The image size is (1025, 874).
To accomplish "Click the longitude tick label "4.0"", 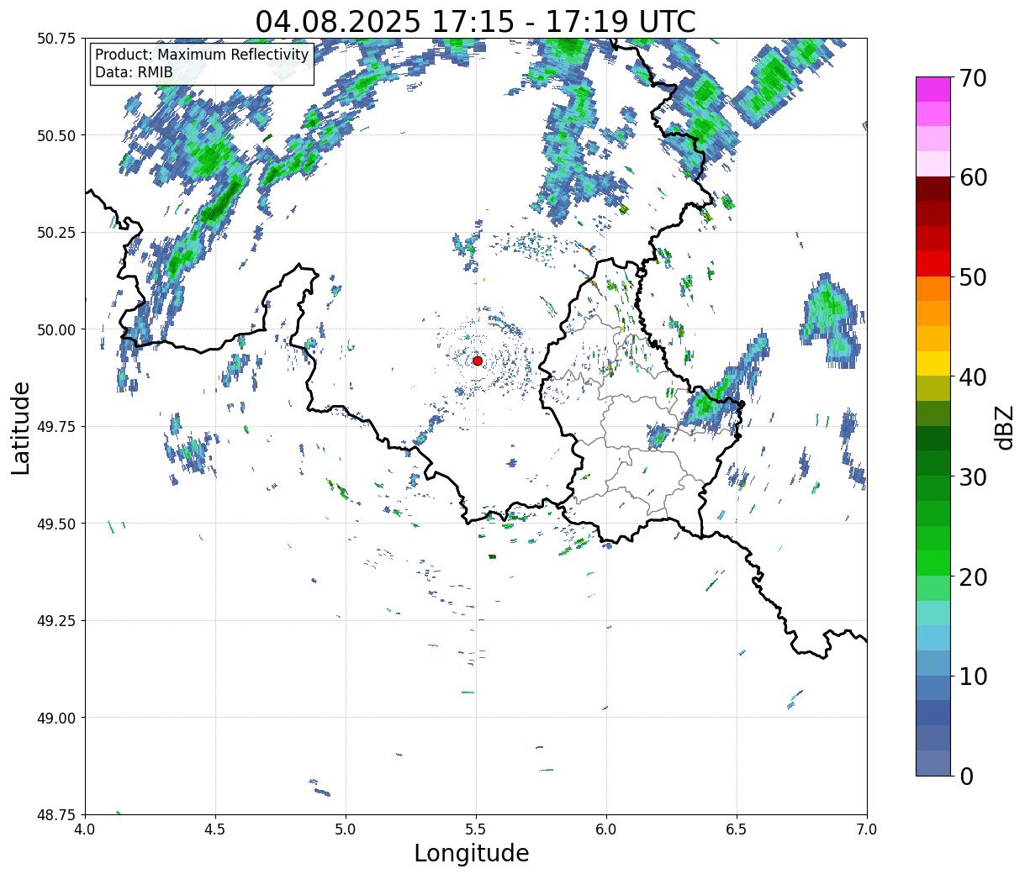I will [x=85, y=829].
